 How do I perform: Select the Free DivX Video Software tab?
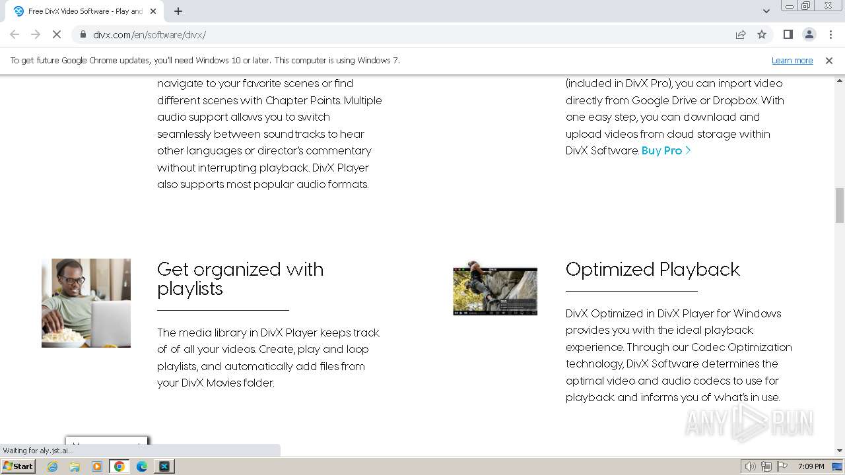(84, 11)
